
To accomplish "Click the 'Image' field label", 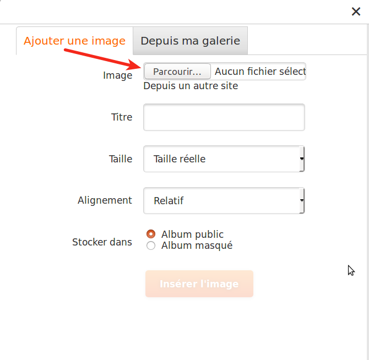I will point(117,75).
